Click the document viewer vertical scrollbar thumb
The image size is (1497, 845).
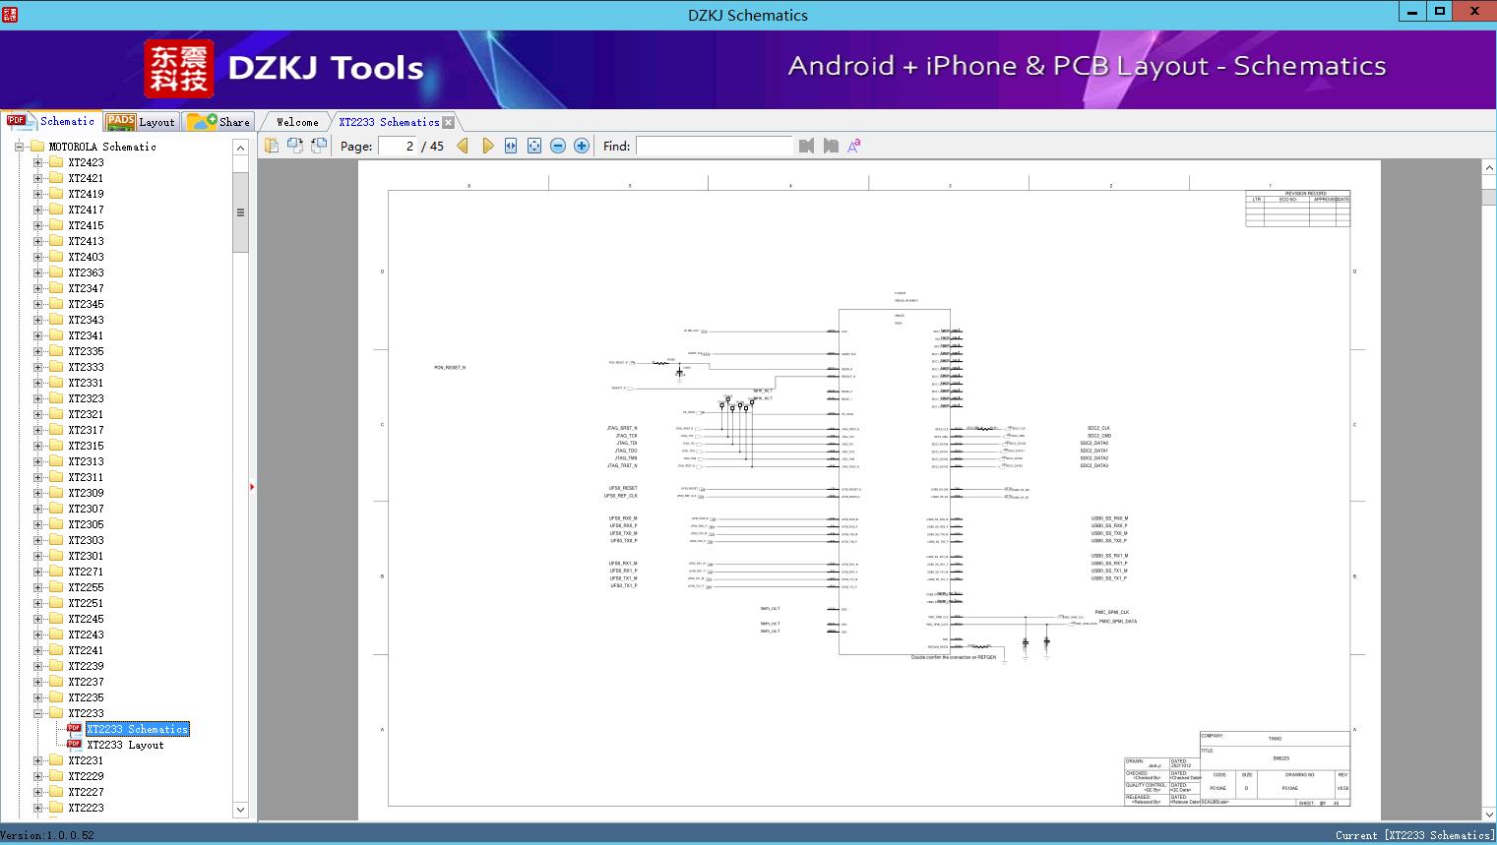(1489, 197)
